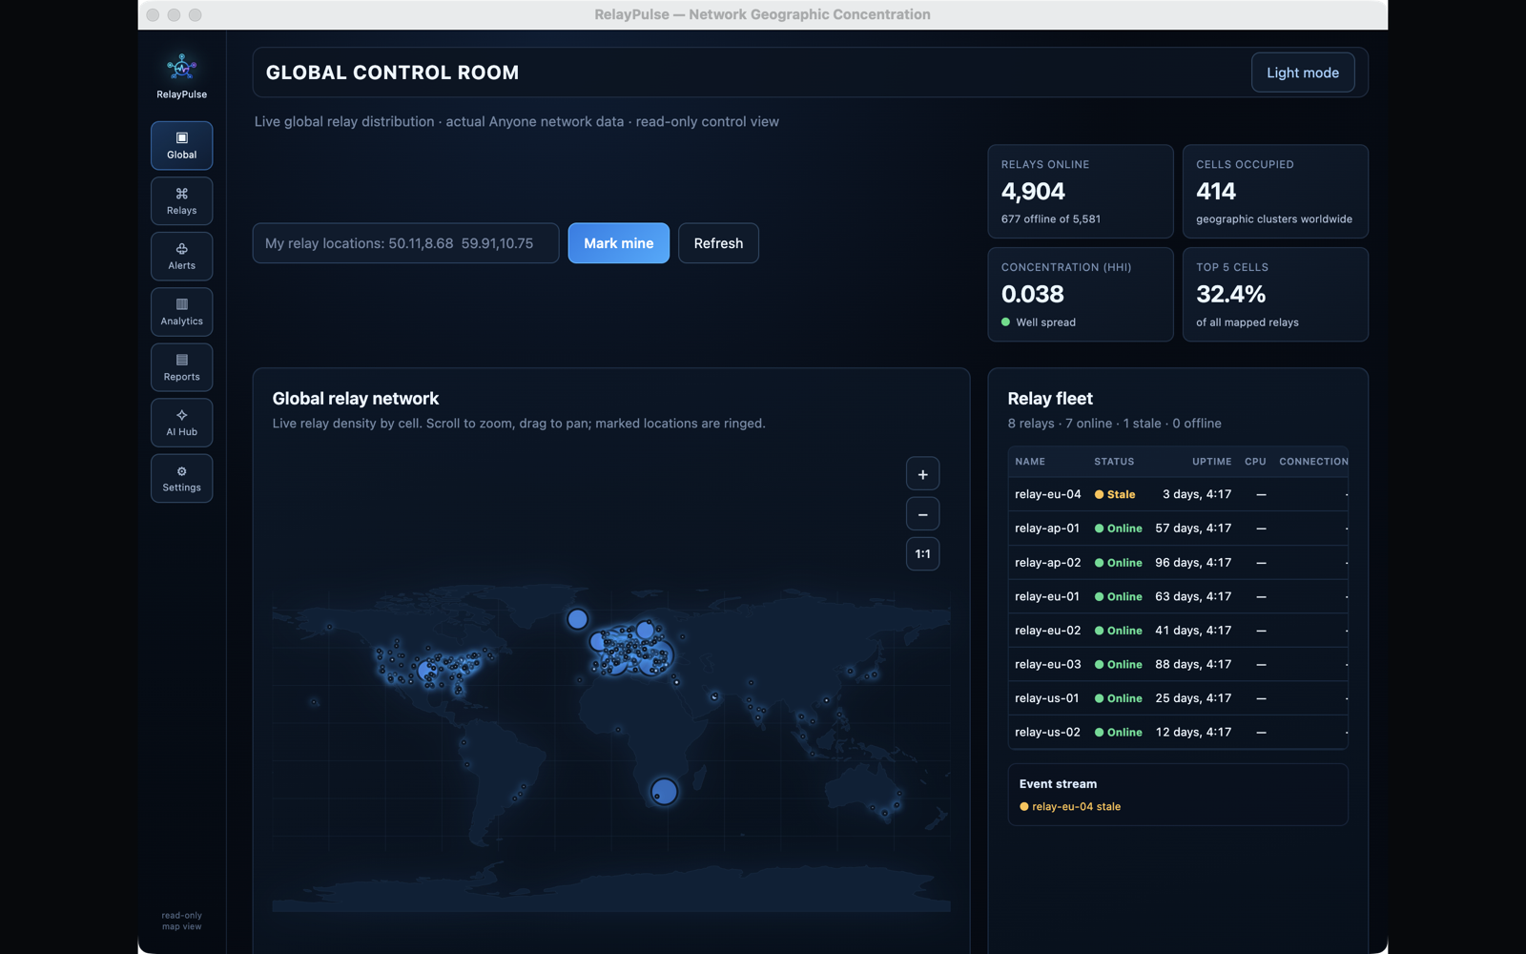Click the Online status of relay-us-02
This screenshot has width=1526, height=954.
[1118, 733]
